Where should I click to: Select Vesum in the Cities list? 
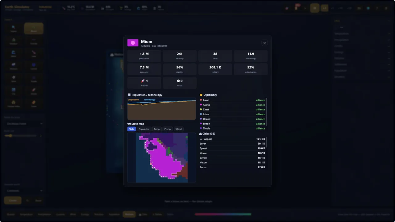tap(232, 162)
